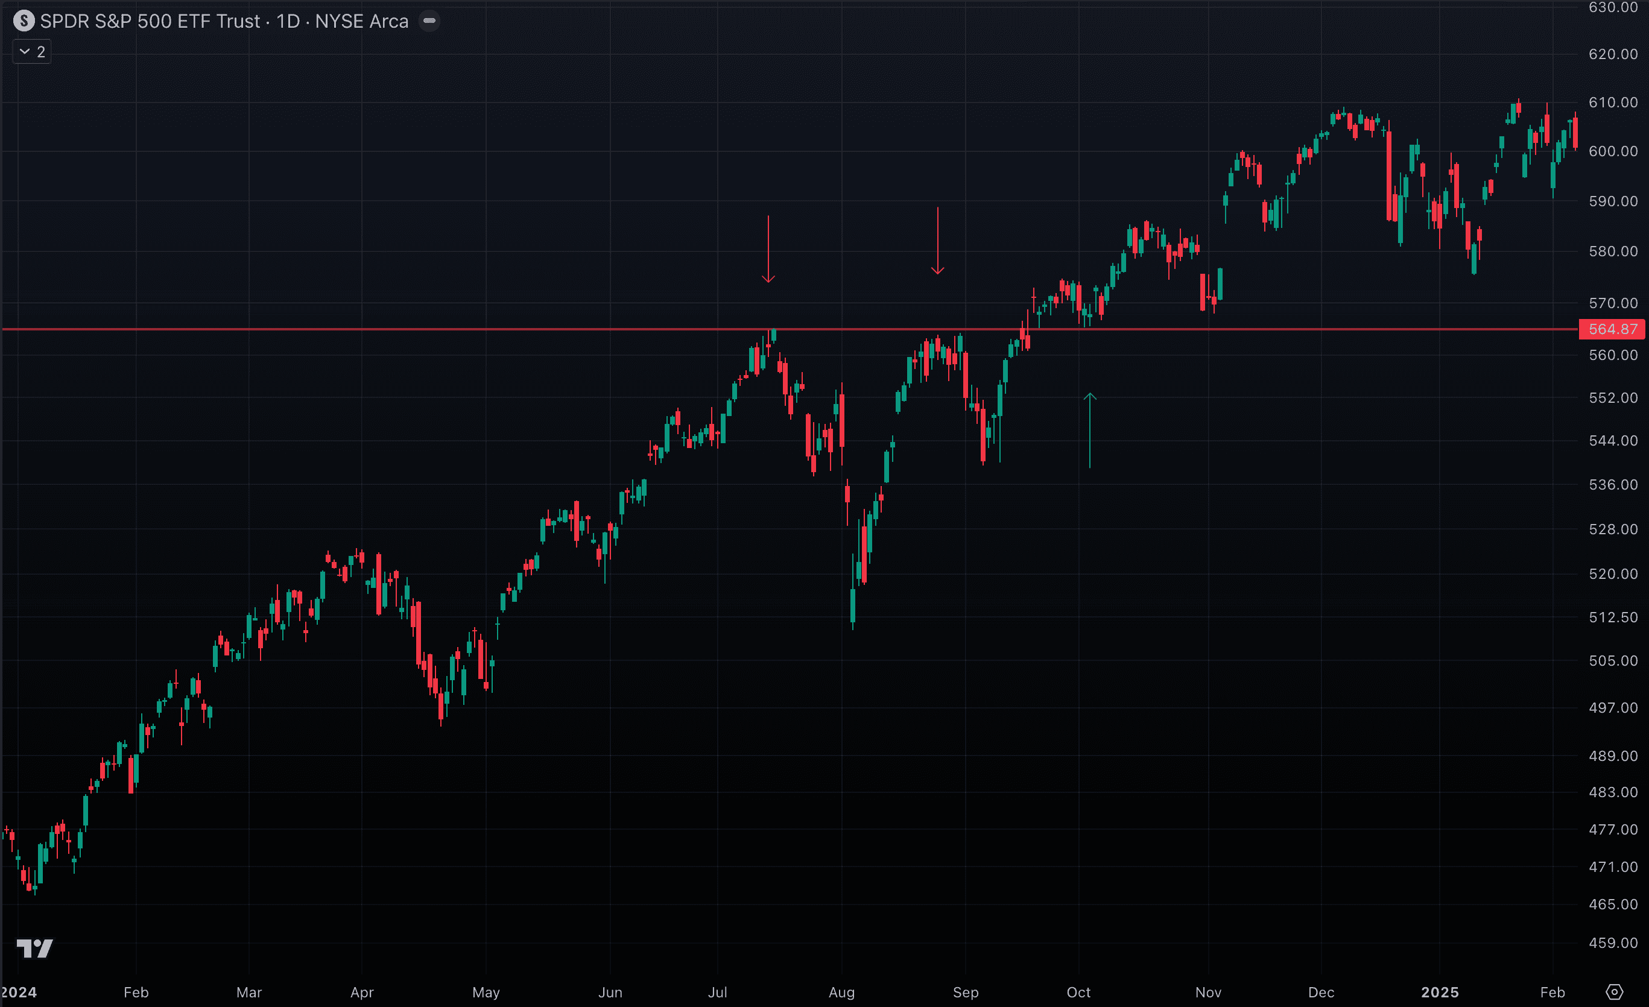Click the Nov label on time axis
The image size is (1649, 1007).
(1208, 993)
